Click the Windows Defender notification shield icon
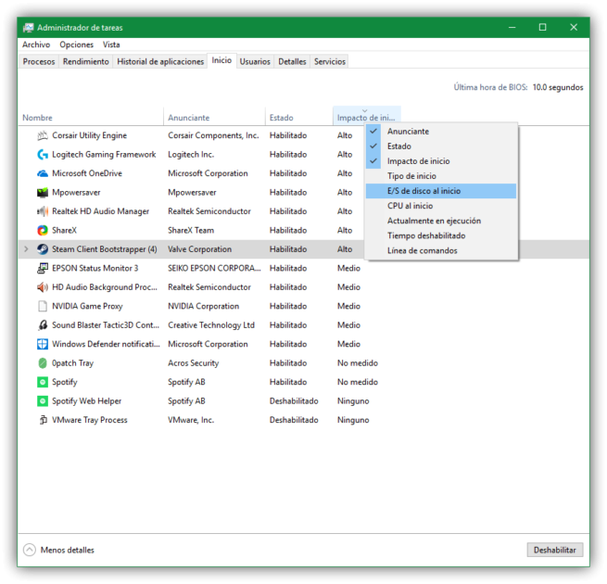The image size is (607, 584). [43, 344]
